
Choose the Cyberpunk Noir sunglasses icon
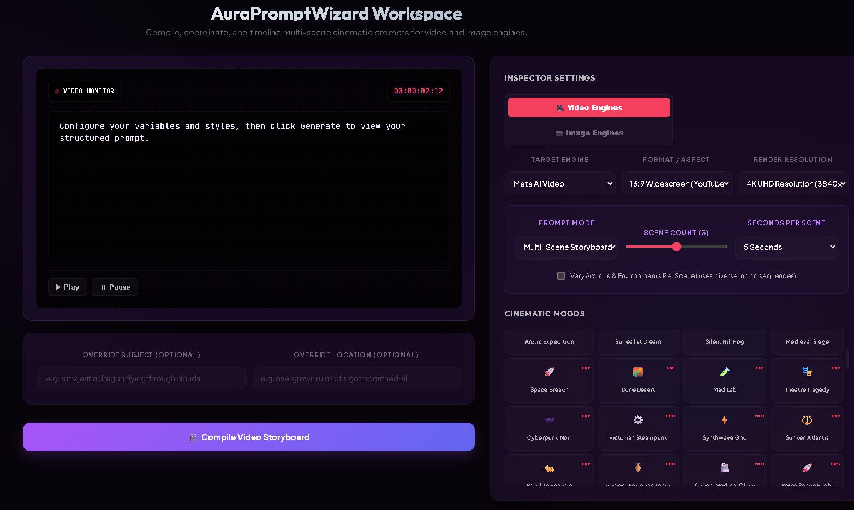coord(549,420)
